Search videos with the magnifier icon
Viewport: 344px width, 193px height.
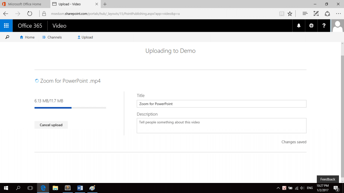point(7,37)
